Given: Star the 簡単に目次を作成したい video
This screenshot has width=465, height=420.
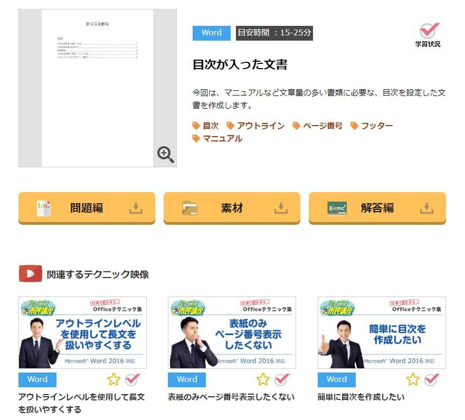Looking at the screenshot, I should 413,379.
